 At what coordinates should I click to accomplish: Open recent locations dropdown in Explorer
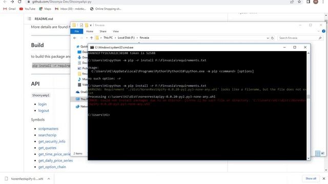click(87, 38)
